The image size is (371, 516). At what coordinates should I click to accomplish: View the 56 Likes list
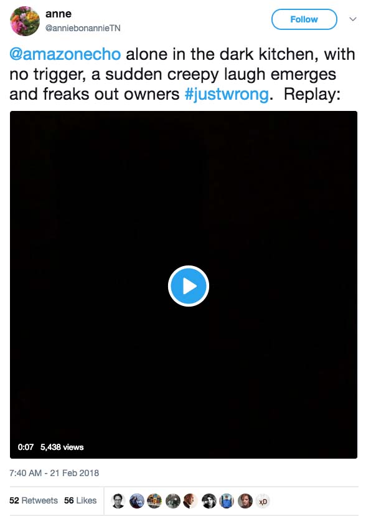coord(80,500)
